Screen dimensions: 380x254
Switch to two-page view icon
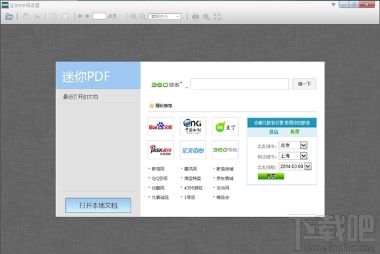(65, 16)
